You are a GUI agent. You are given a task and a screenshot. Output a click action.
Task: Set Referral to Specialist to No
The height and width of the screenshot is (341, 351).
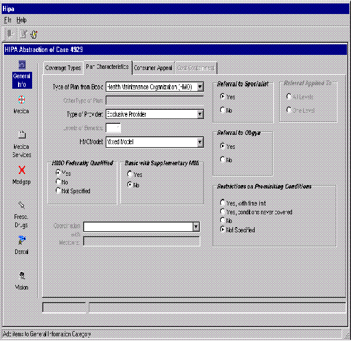(x=223, y=110)
